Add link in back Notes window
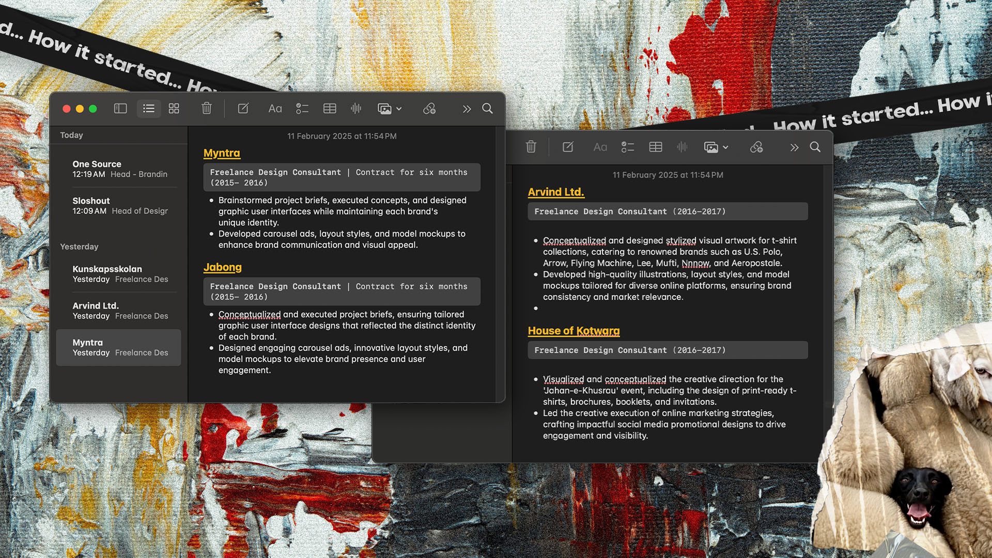 pos(756,147)
